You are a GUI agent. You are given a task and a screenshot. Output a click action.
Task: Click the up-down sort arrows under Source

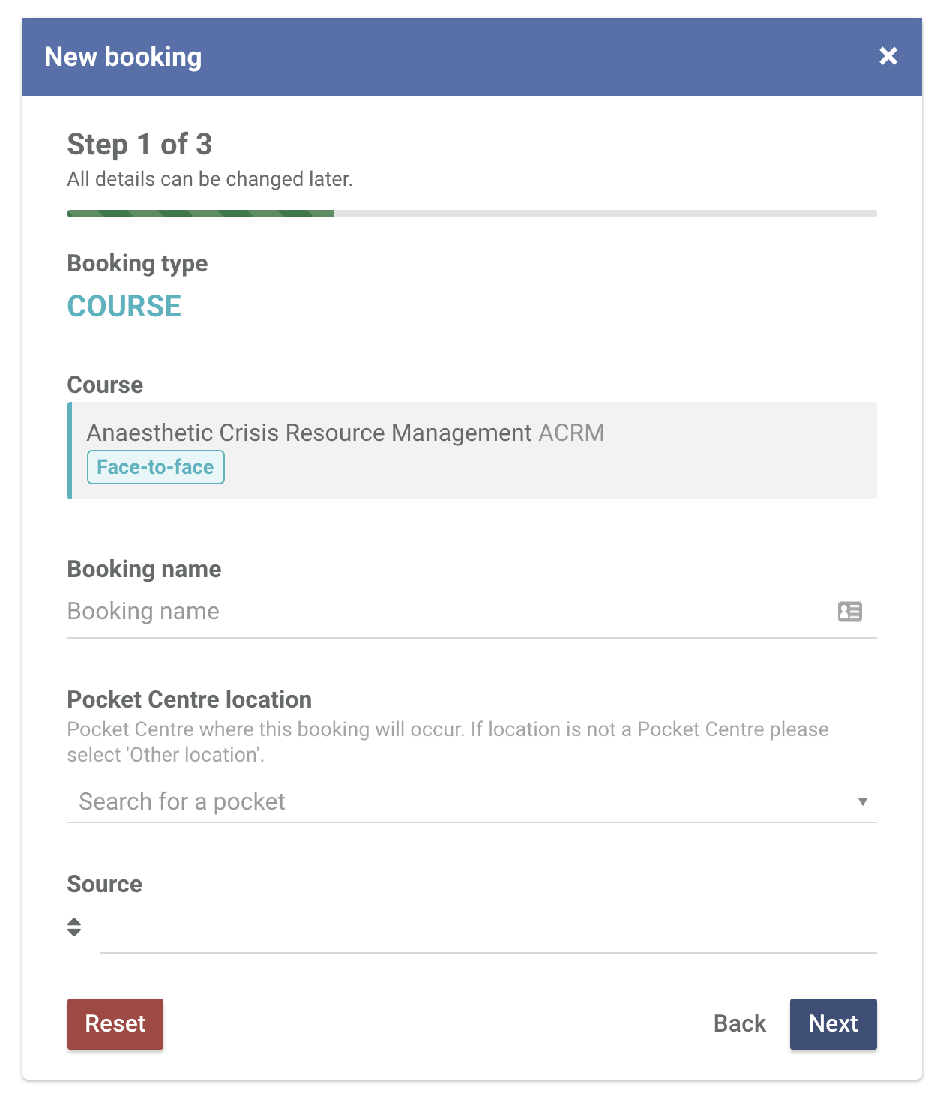tap(74, 927)
